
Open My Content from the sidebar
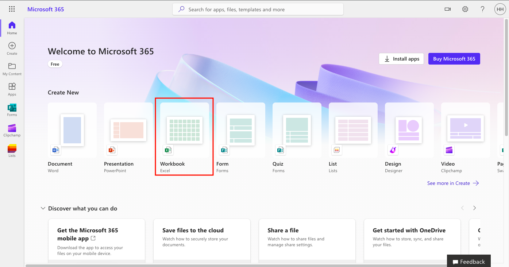pos(12,68)
